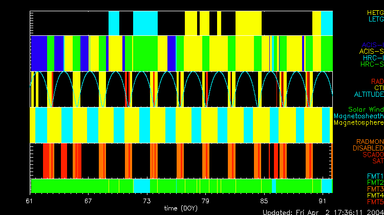Click the LETG legend label
This screenshot has width=384, height=215.
pyautogui.click(x=375, y=19)
